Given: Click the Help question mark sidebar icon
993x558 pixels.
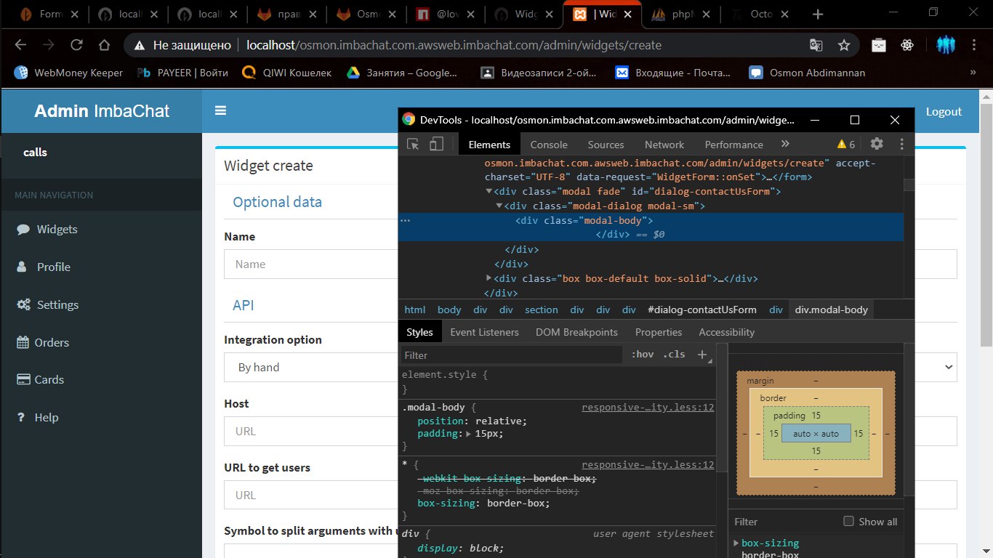Looking at the screenshot, I should [x=21, y=417].
